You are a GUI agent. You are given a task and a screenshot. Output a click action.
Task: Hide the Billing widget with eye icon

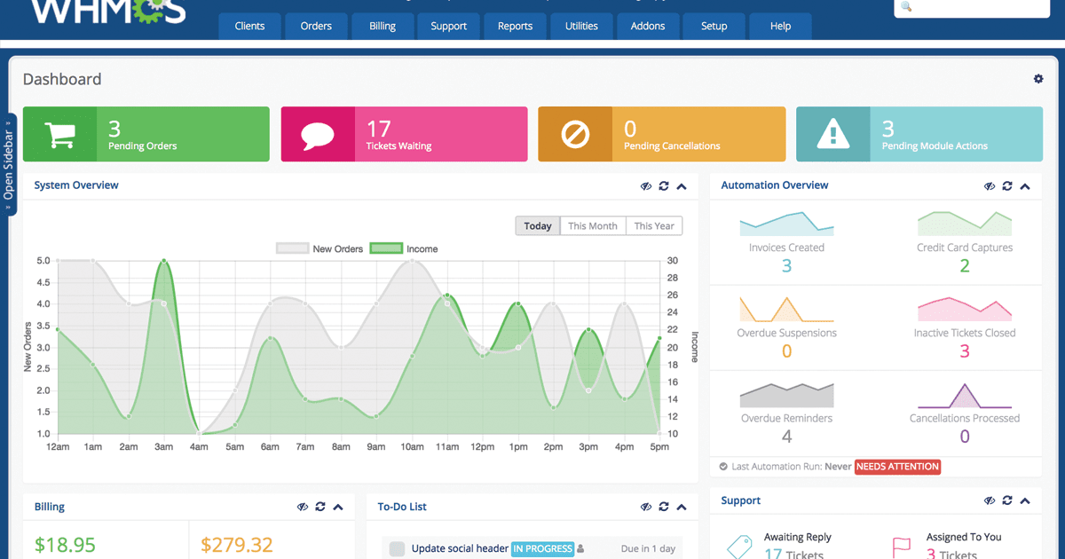[303, 508]
